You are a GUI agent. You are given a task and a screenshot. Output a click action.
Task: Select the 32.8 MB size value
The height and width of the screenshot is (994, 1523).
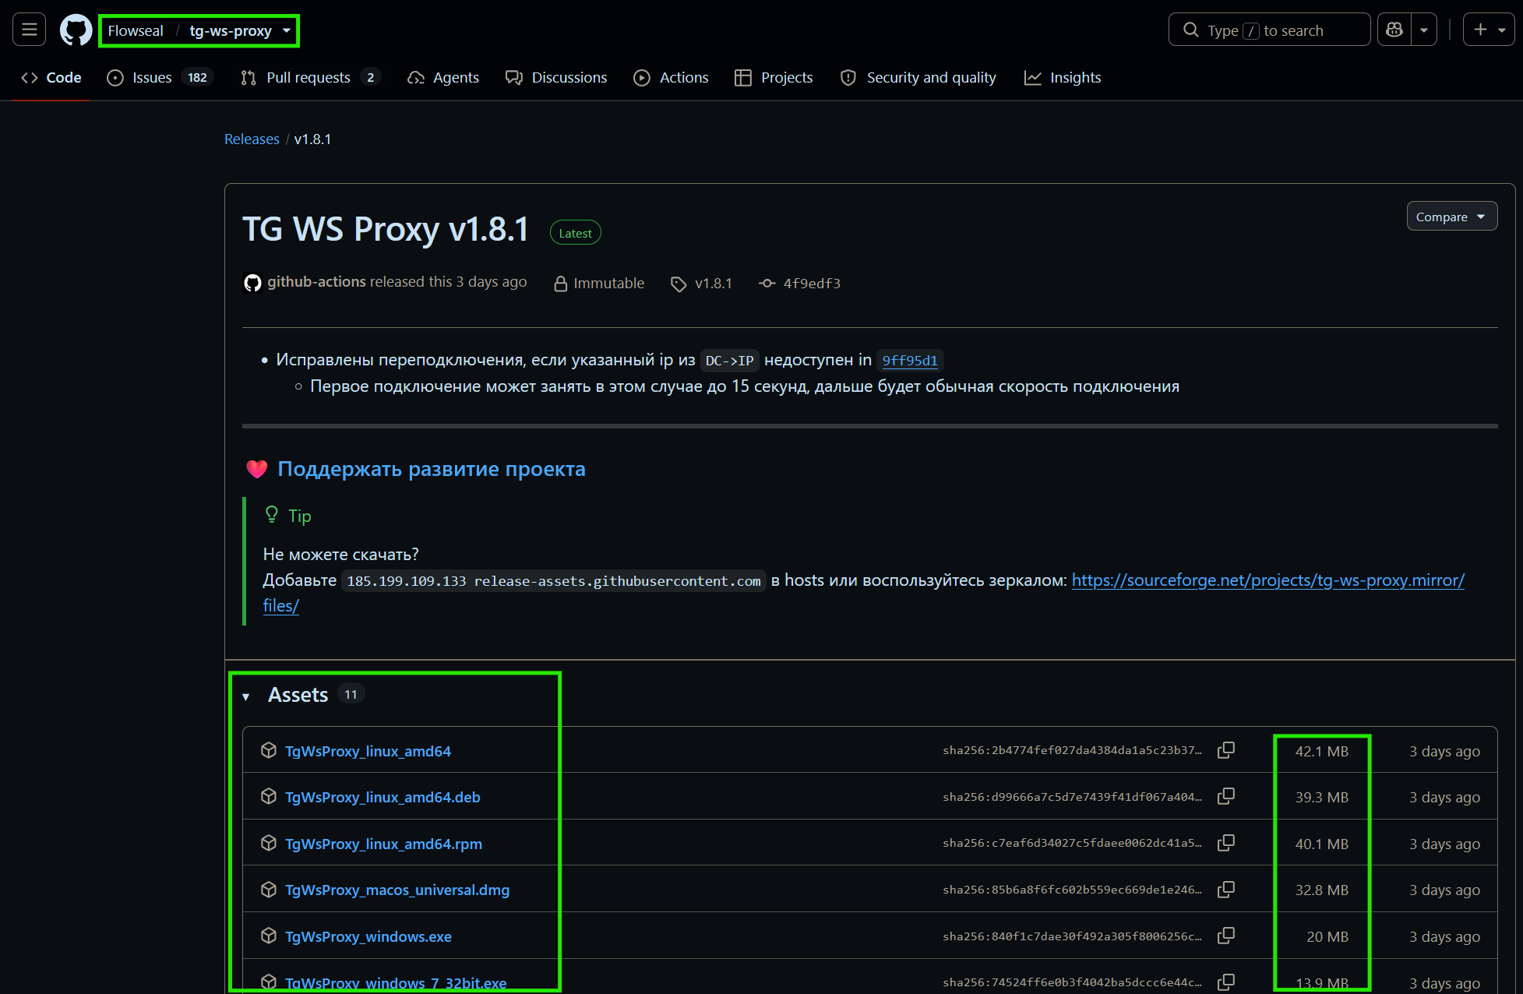click(1321, 890)
